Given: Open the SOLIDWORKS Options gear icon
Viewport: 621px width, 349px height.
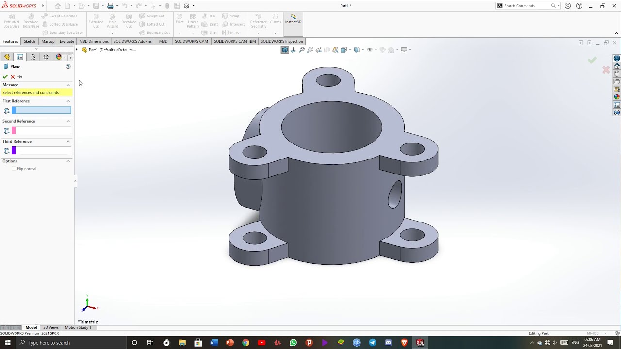Looking at the screenshot, I should pyautogui.click(x=186, y=6).
